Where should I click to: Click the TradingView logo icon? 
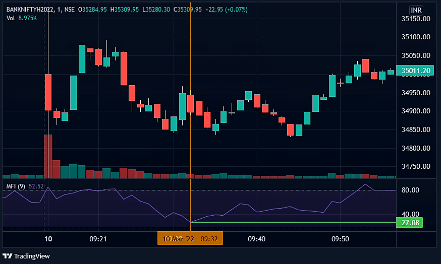coord(8,256)
